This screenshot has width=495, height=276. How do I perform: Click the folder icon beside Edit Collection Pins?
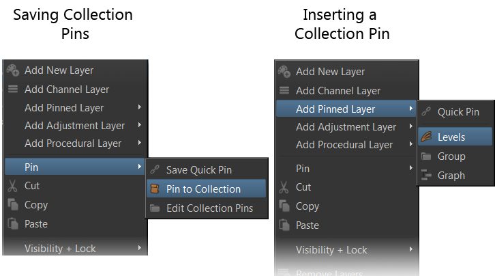[x=154, y=208]
